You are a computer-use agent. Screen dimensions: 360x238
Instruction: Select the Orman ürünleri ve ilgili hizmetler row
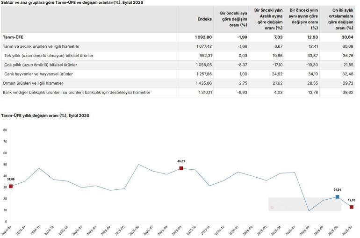tap(178, 83)
